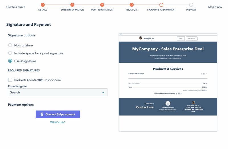Click Show details link in quote preview
Screen dimensions: 228x149
(177, 59)
